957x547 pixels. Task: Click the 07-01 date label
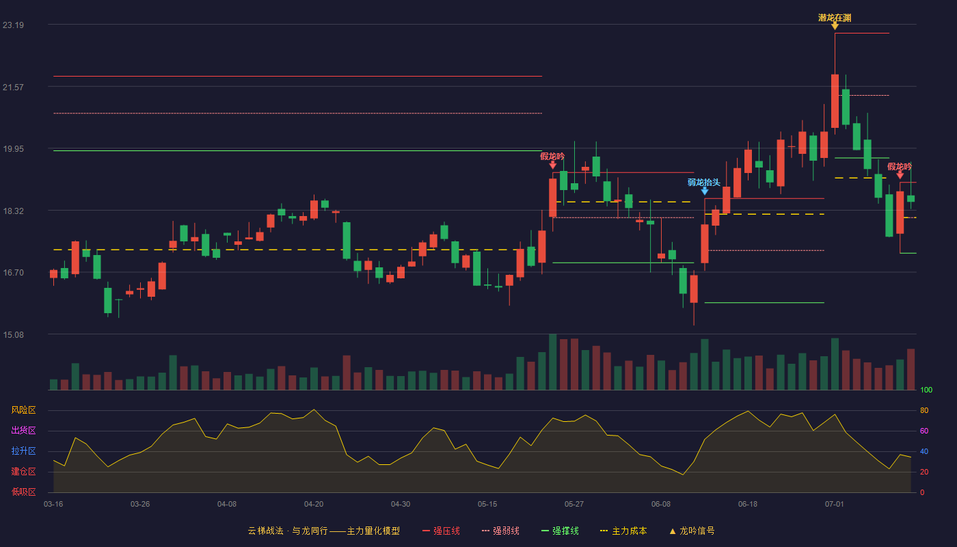pyautogui.click(x=835, y=504)
